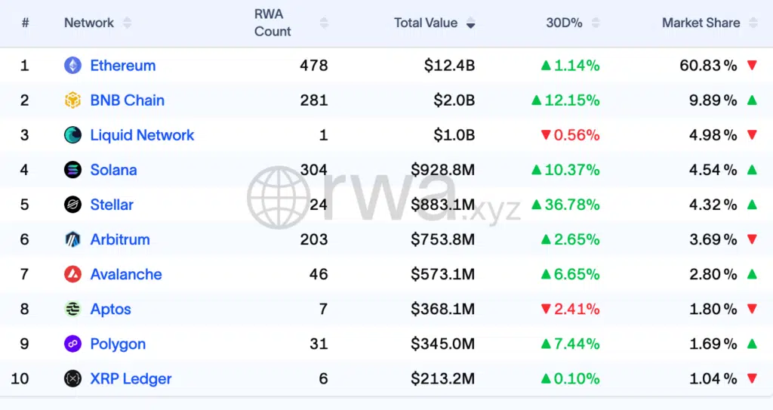Click the Solana logo icon
The image size is (773, 410).
pyautogui.click(x=72, y=170)
